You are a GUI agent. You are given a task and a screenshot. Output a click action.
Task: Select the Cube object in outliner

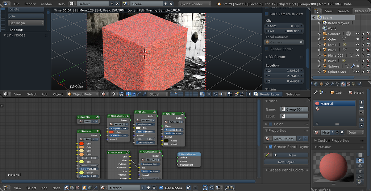(332, 39)
